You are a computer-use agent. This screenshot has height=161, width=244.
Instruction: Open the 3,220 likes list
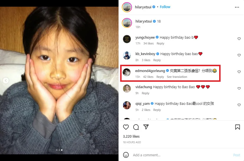pyautogui.click(x=131, y=137)
